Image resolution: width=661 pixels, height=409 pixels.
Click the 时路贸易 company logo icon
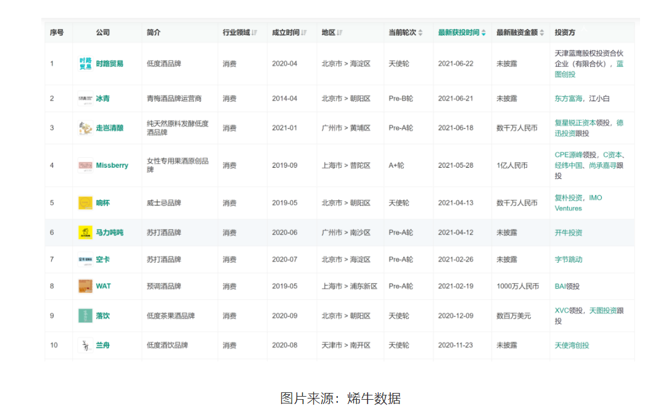(x=85, y=64)
